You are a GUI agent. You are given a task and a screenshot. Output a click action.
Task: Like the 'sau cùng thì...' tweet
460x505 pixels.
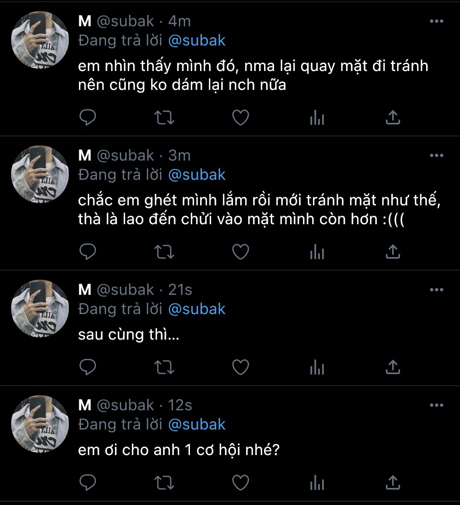(240, 367)
